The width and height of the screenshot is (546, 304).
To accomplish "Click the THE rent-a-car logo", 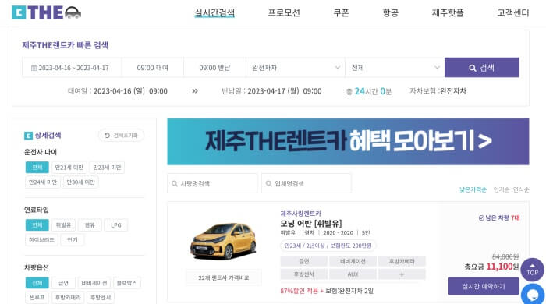I will pos(46,12).
